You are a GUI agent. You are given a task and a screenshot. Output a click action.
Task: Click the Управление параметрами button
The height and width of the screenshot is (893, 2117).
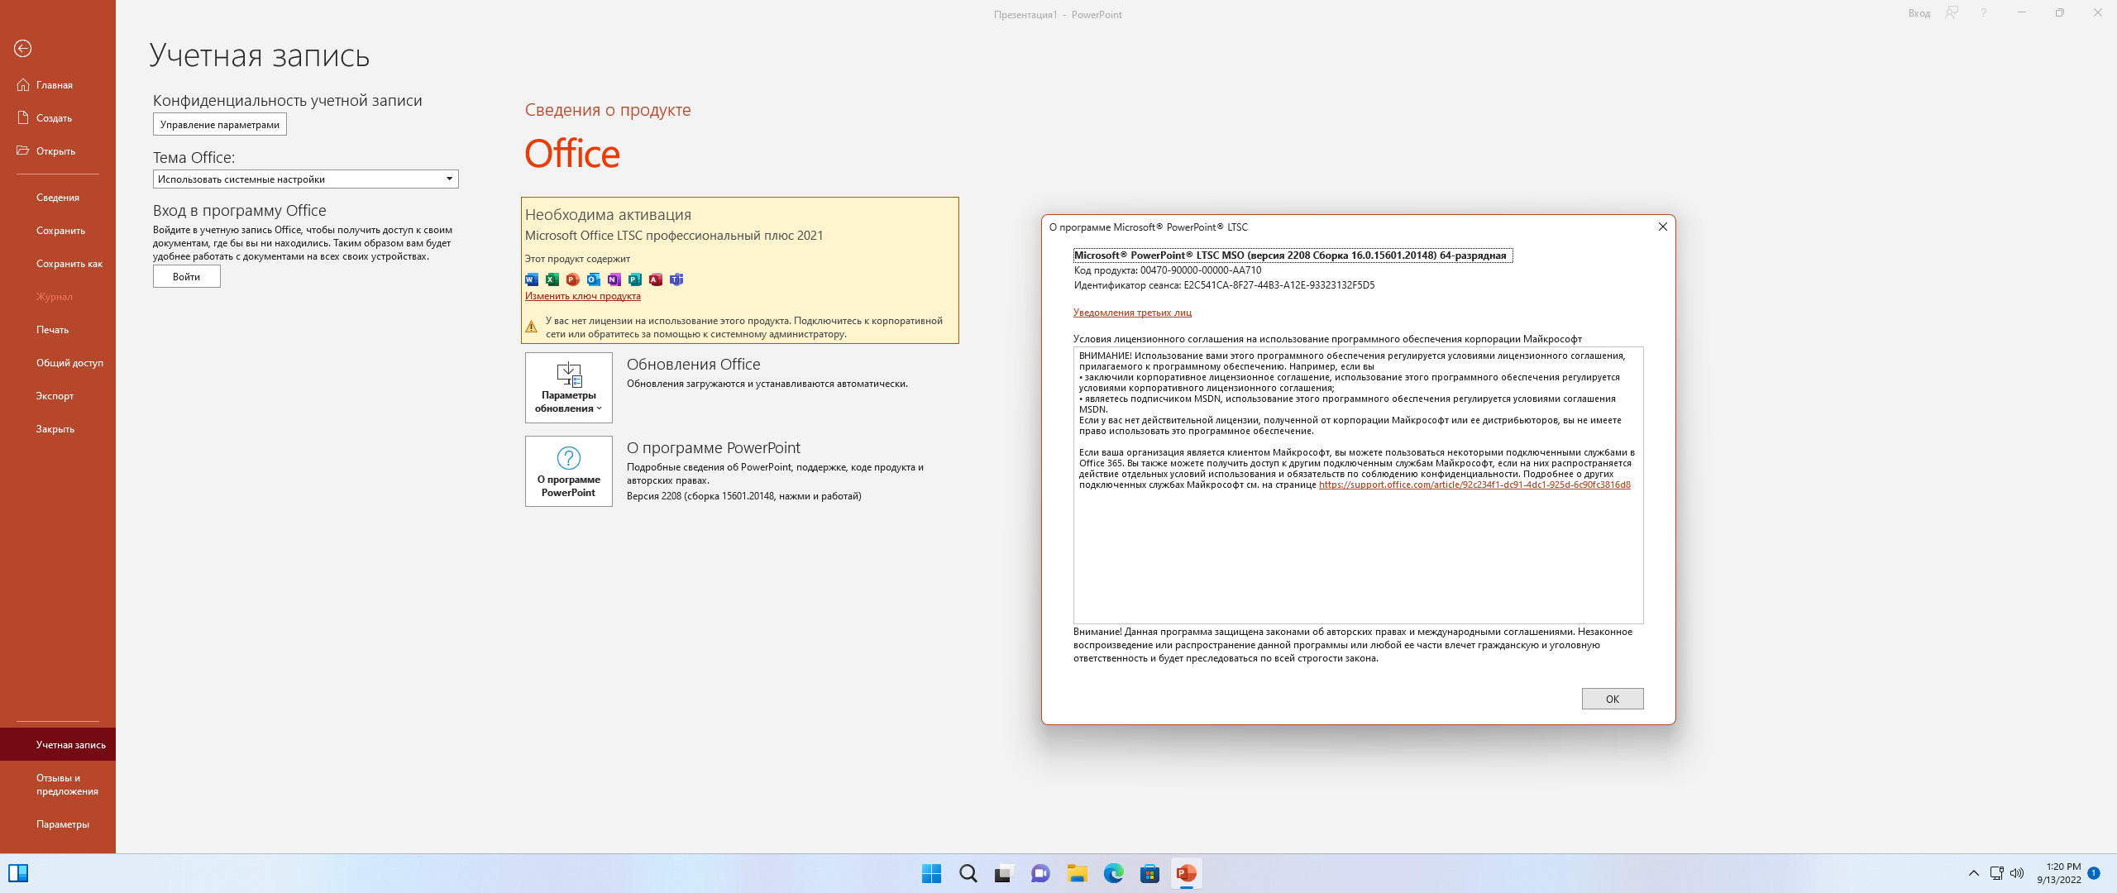coord(220,125)
